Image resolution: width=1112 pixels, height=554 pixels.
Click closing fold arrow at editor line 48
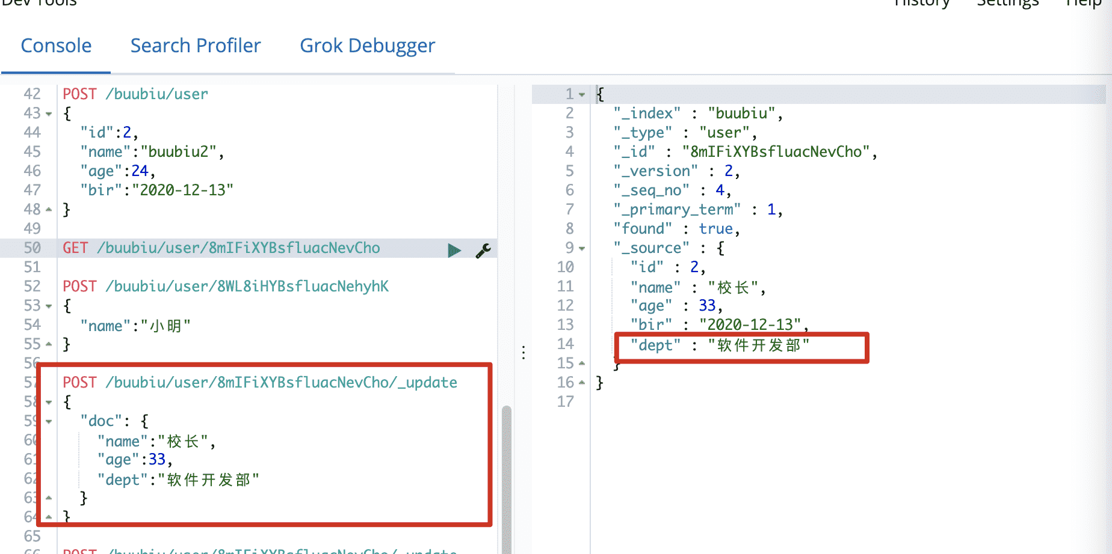pos(49,210)
